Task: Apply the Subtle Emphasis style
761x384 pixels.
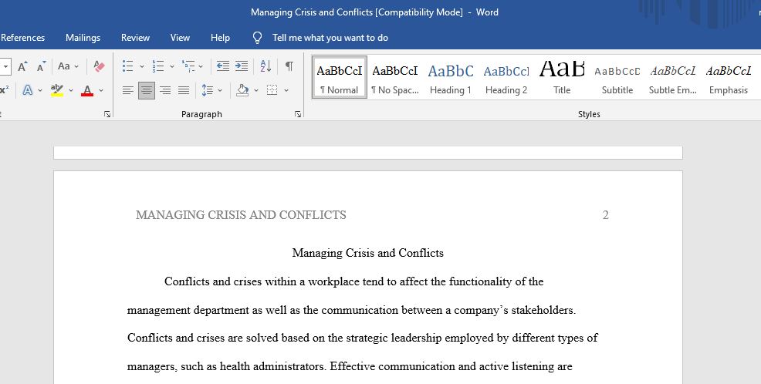Action: coord(673,78)
